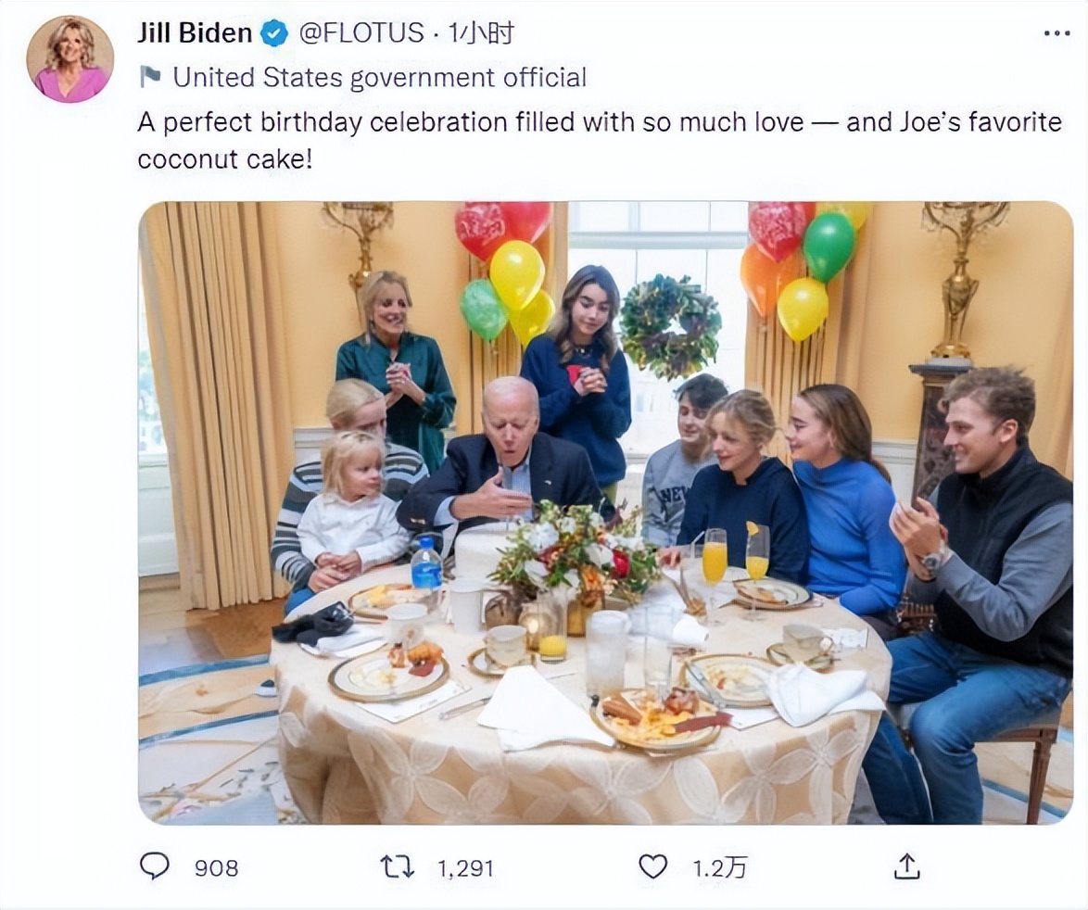1088x910 pixels.
Task: Click the 1小时 tweet timestamp
Action: tap(481, 34)
